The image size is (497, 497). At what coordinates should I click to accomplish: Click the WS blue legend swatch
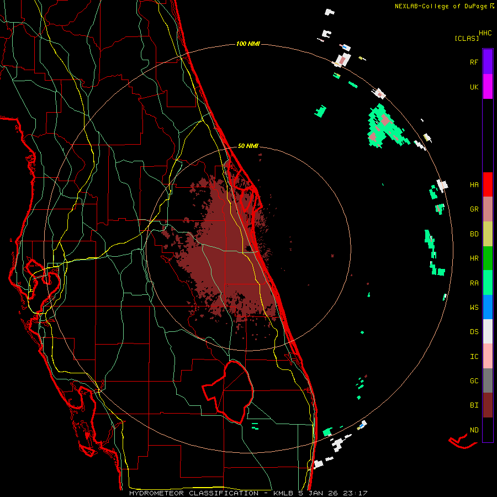click(488, 307)
